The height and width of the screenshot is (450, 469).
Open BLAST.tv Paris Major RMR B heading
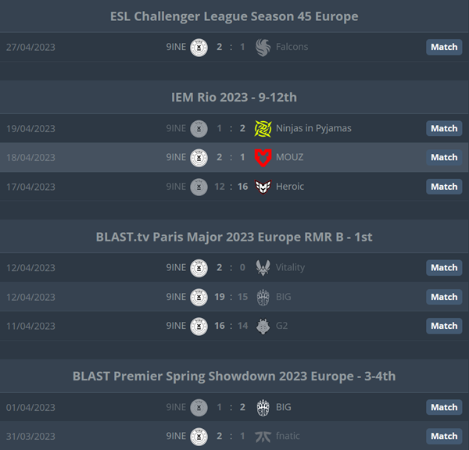(234, 237)
